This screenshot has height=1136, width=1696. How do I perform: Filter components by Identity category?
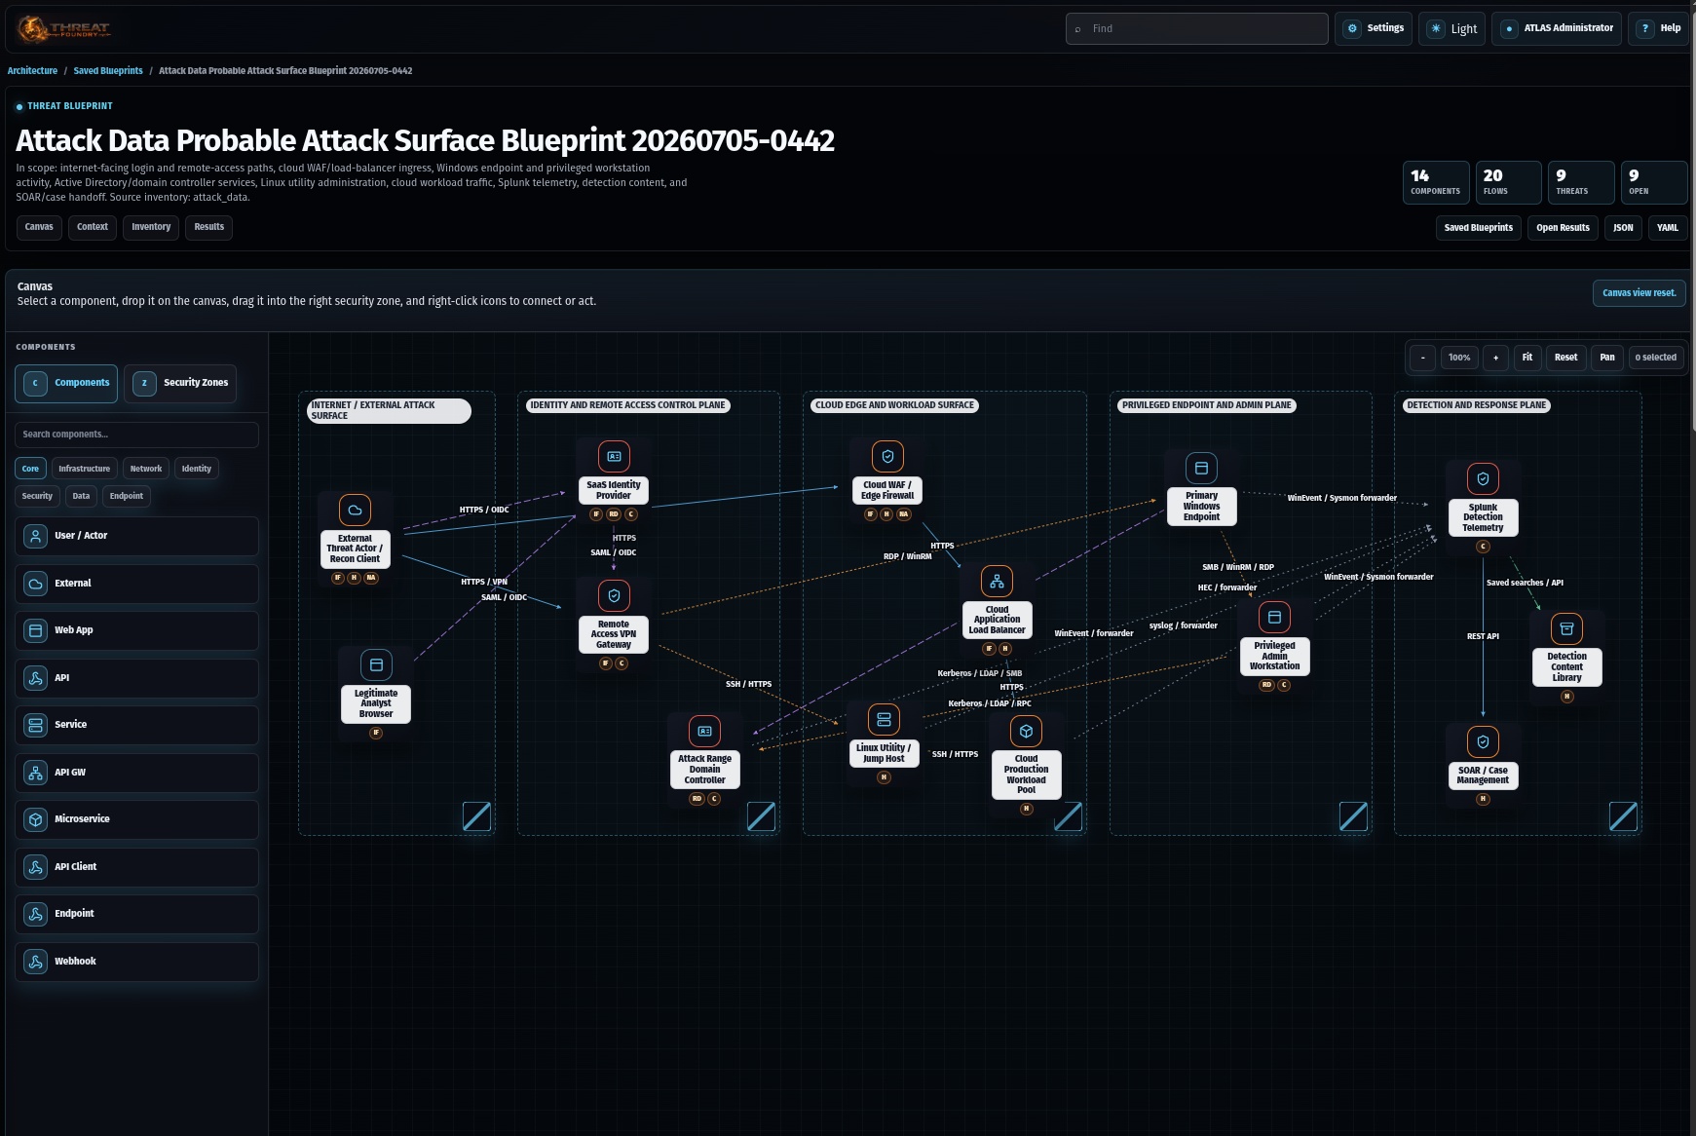[196, 469]
